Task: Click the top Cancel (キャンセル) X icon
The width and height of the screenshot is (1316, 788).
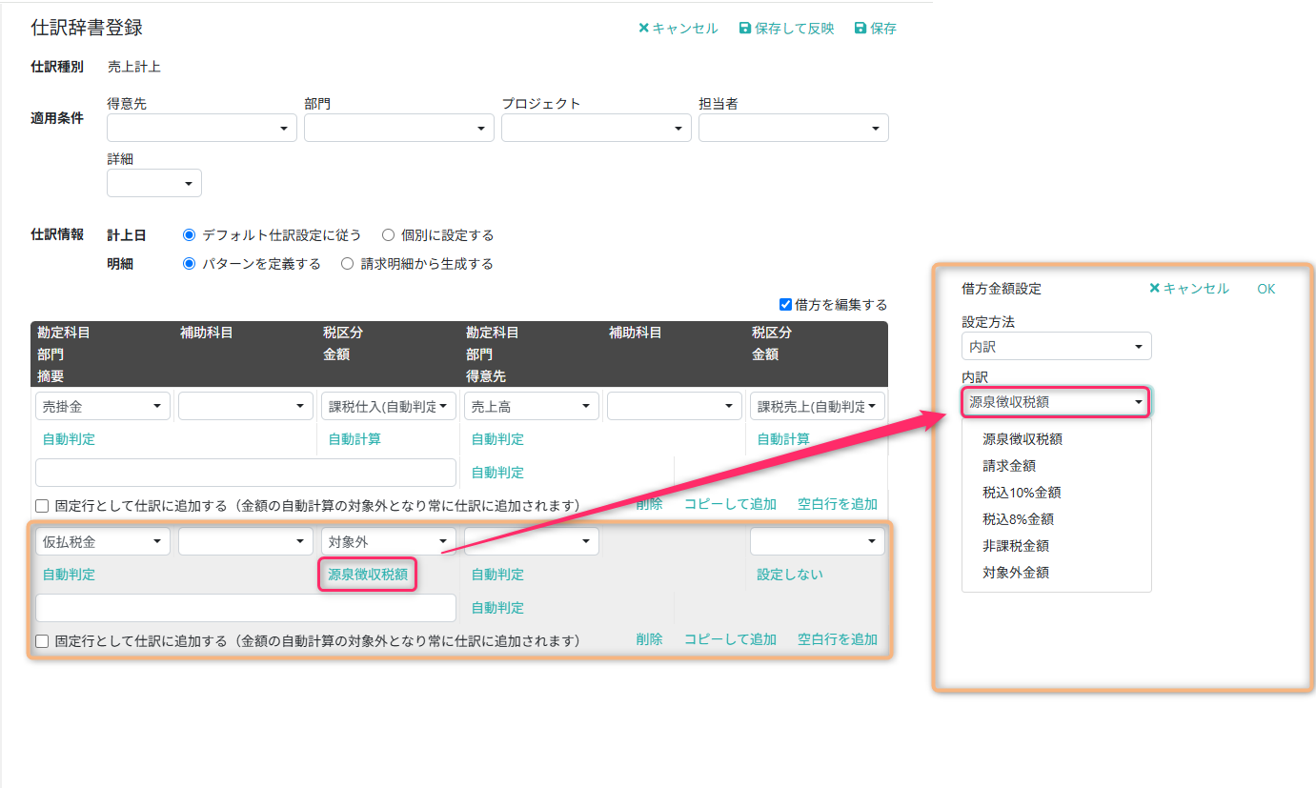Action: pos(644,29)
